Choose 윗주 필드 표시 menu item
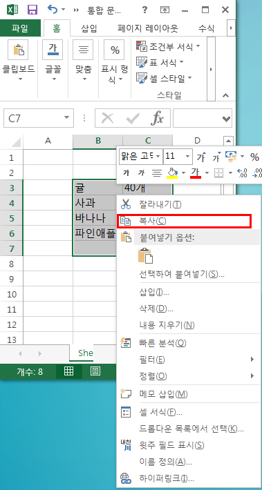 point(189,444)
